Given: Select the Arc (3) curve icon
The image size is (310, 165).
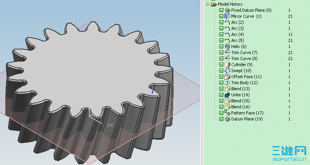Looking at the screenshot, I should (x=227, y=28).
